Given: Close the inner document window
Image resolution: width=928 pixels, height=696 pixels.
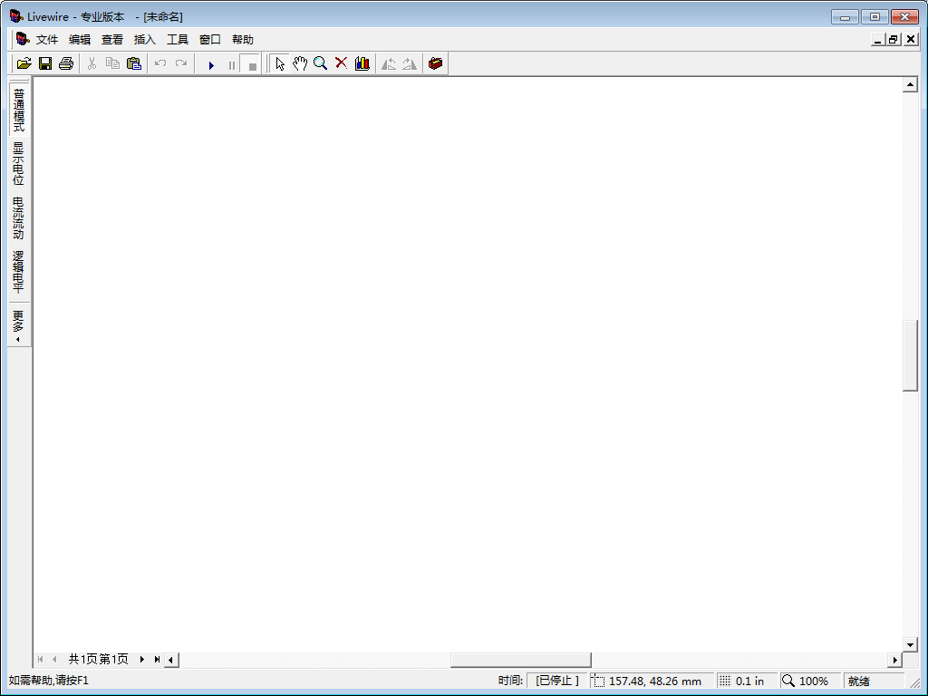Looking at the screenshot, I should tap(911, 40).
